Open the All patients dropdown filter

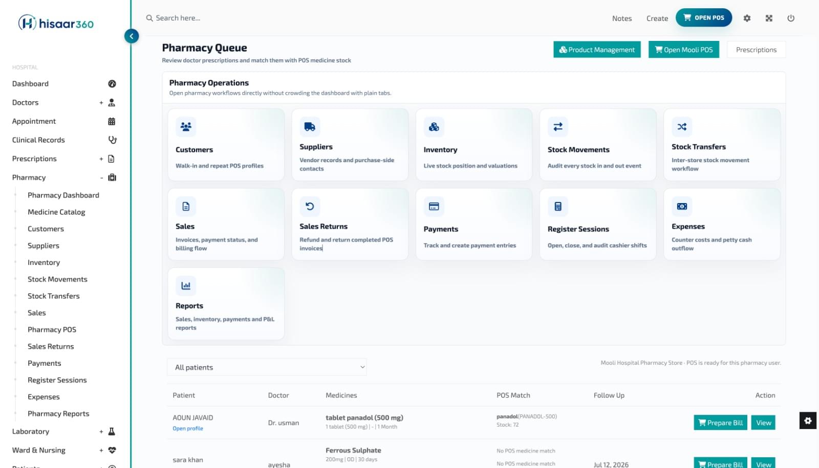click(x=267, y=367)
